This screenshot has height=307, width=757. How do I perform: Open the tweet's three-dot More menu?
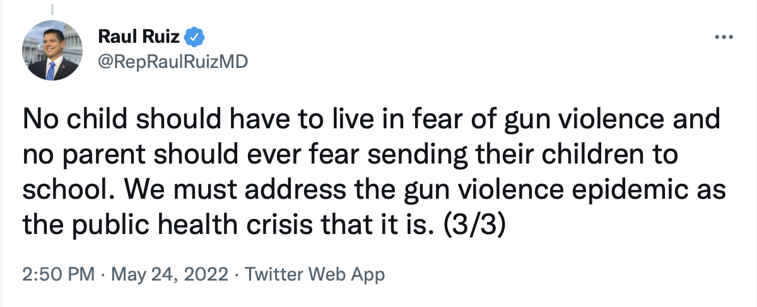coord(721,37)
